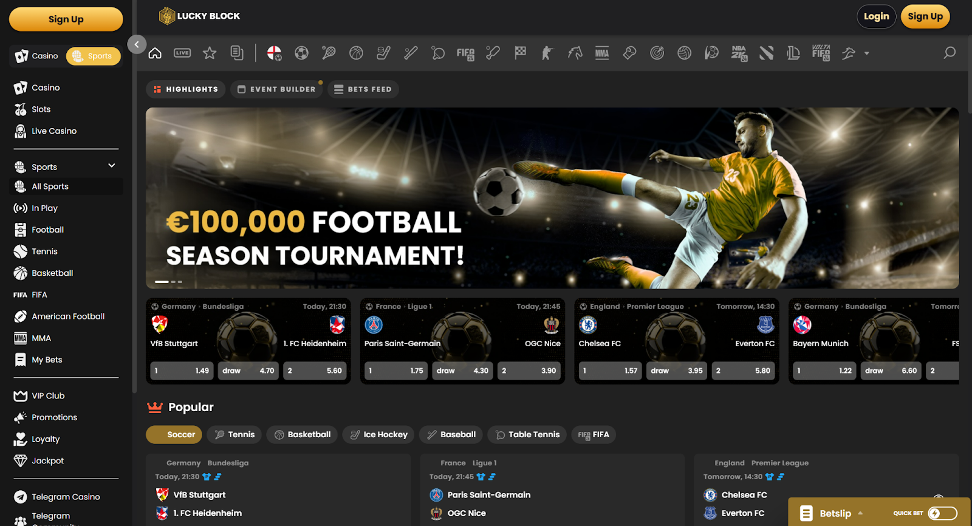Select the darts target icon
Viewport: 972px width, 526px height.
tap(657, 53)
